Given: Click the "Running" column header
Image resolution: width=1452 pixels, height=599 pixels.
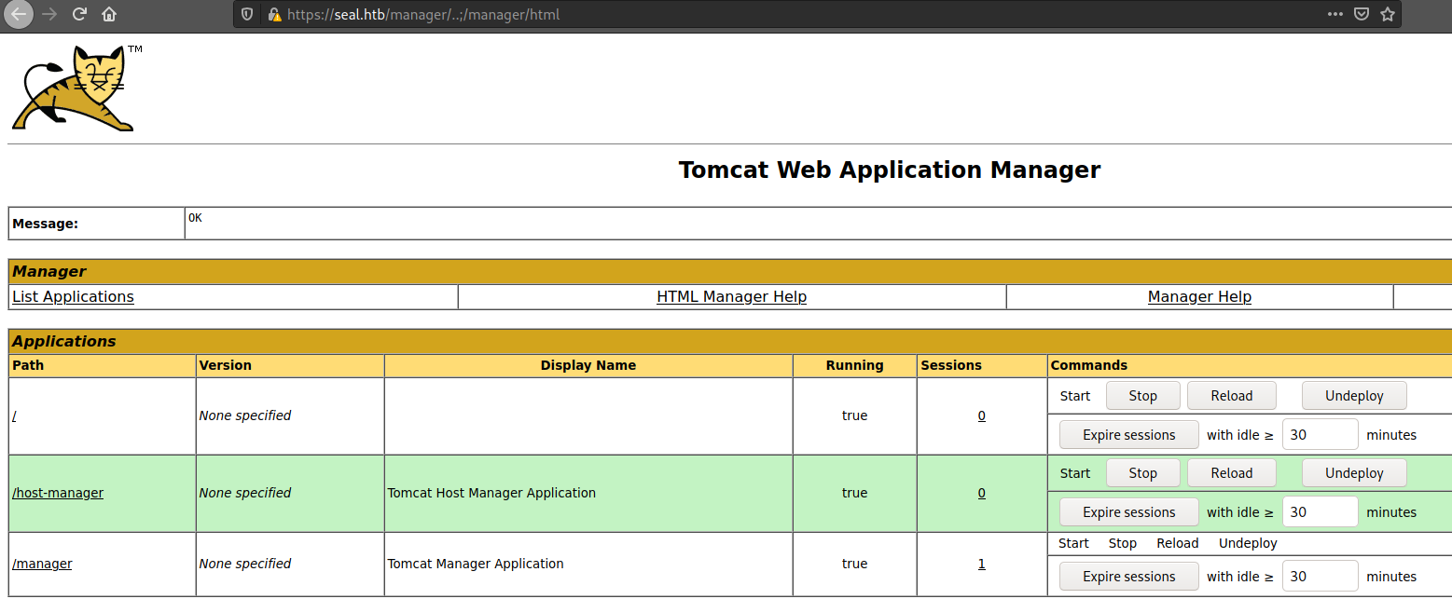Looking at the screenshot, I should pos(854,365).
